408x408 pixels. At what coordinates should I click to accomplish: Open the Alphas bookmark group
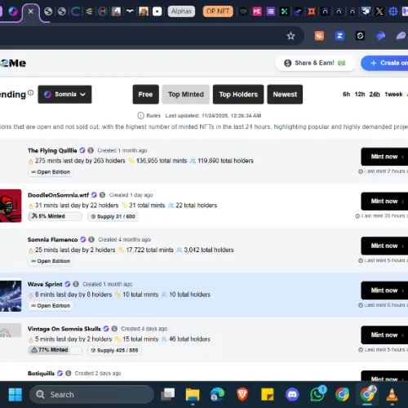tap(181, 11)
